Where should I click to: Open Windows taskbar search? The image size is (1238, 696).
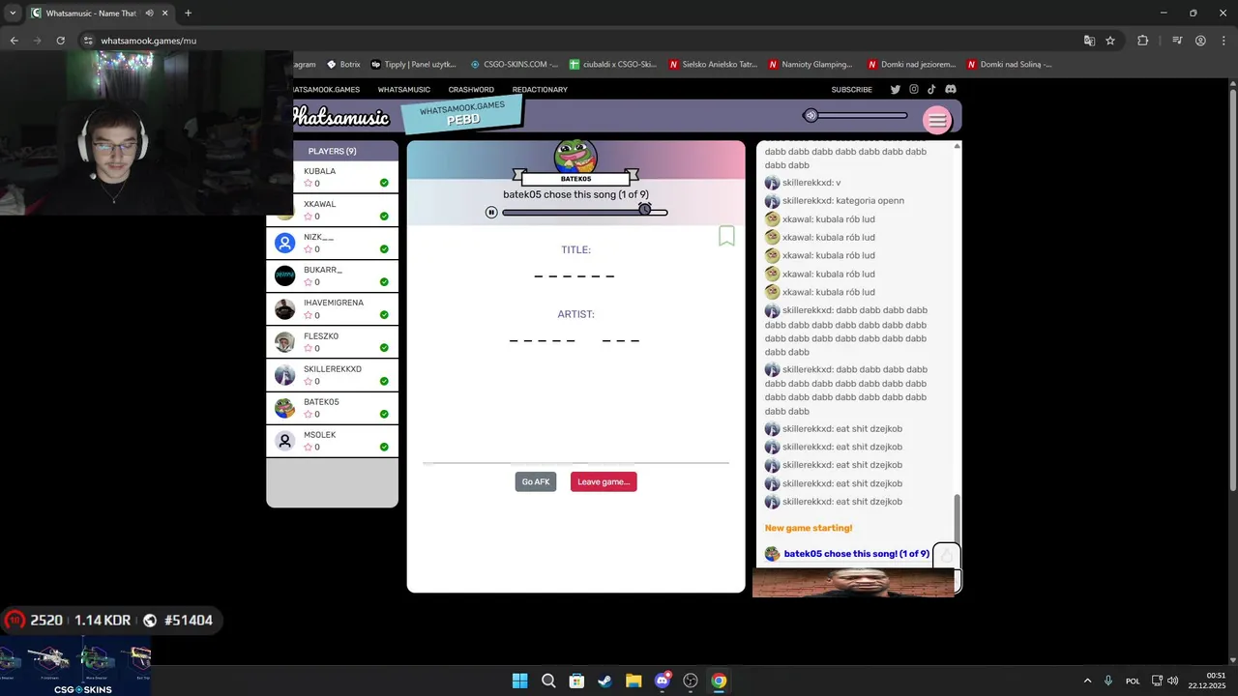tap(548, 681)
